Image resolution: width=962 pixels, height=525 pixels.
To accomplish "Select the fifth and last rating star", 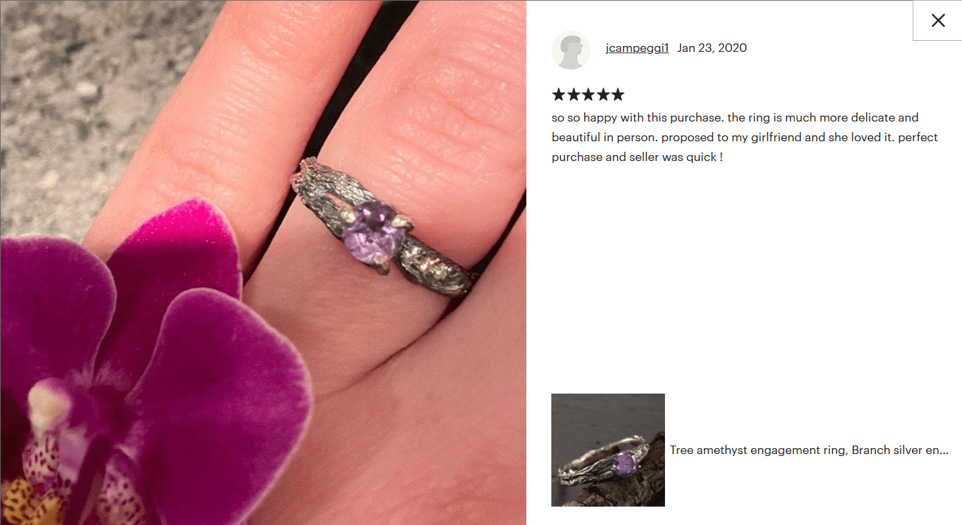I will tap(617, 95).
